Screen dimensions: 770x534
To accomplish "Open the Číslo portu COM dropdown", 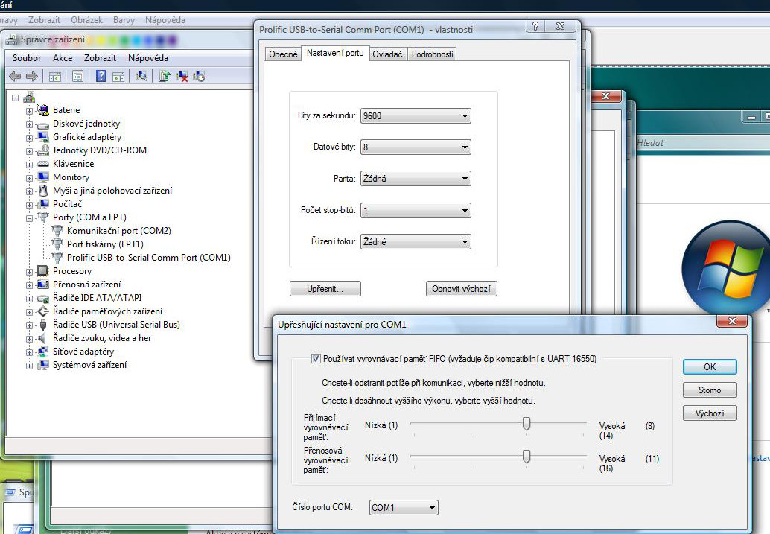I will [404, 508].
